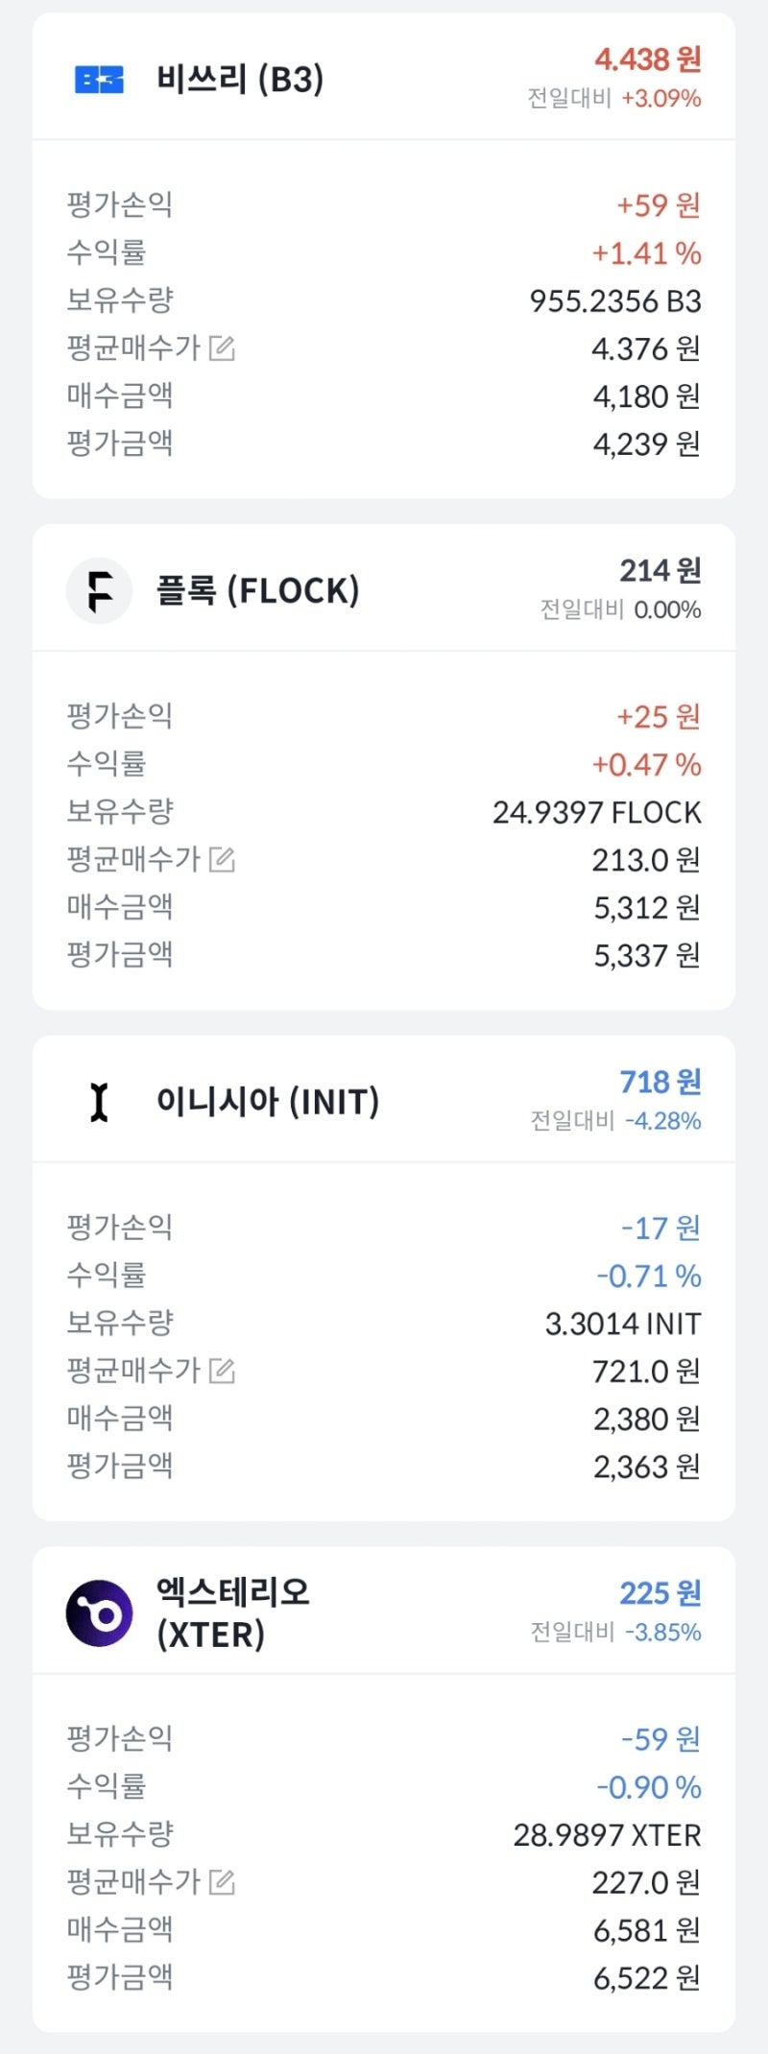Tap the FLOCK current price 214 원
Image resolution: width=768 pixels, height=2054 pixels.
(660, 571)
